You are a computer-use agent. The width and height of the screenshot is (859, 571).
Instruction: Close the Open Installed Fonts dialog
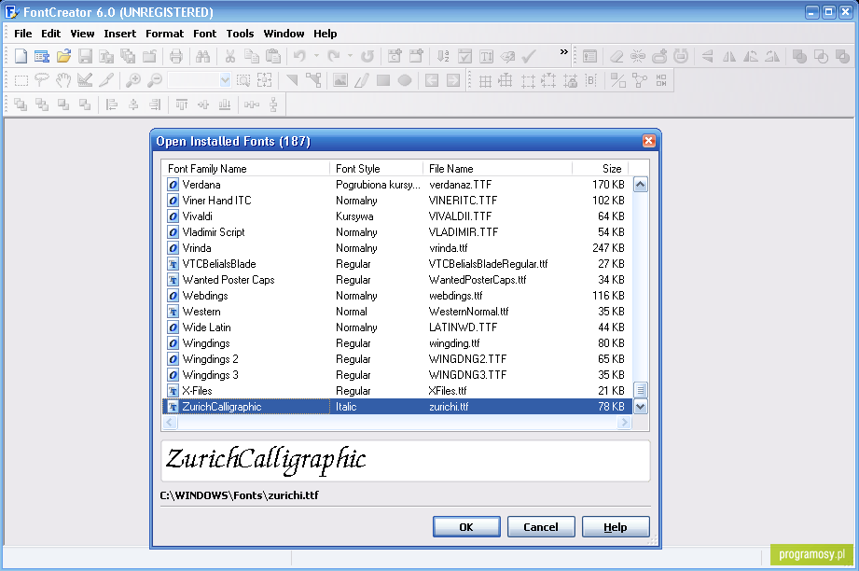pos(648,141)
